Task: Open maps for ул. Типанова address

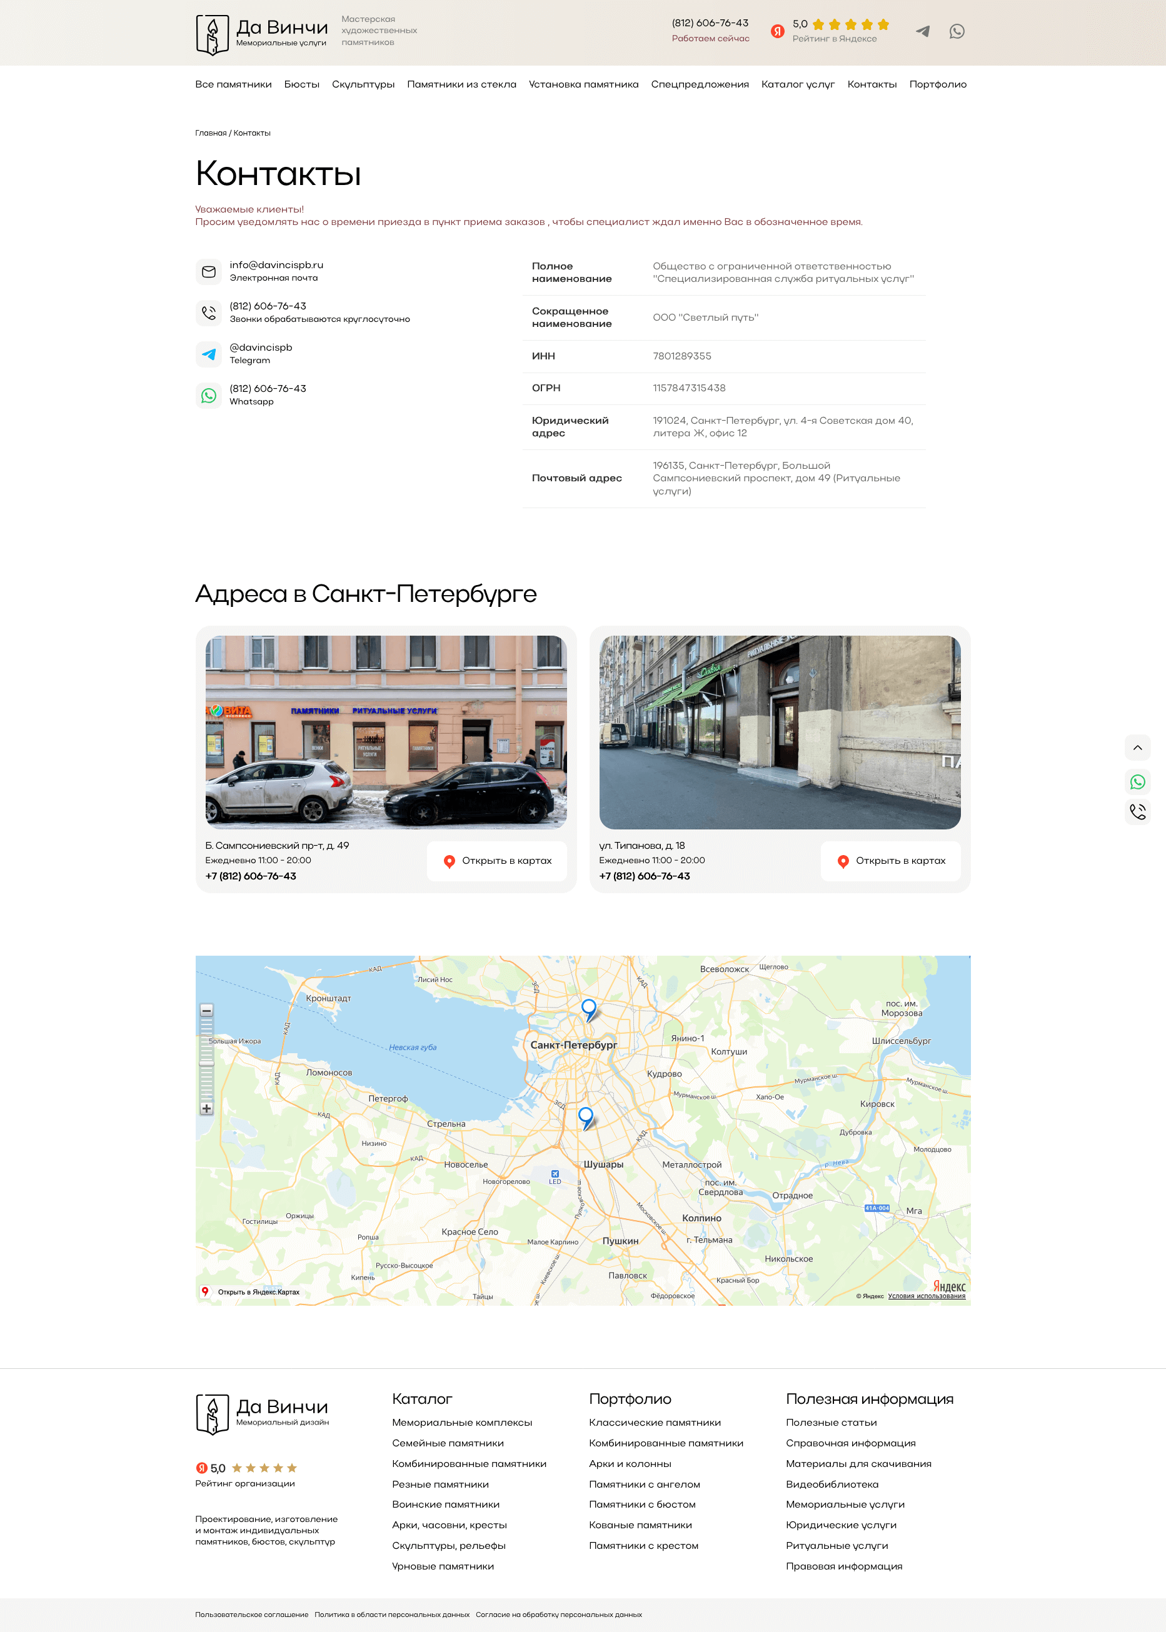Action: 890,861
